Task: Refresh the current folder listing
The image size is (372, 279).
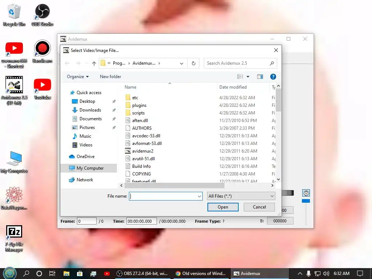Action: (193, 63)
